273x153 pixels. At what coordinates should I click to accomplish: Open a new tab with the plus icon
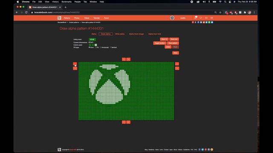tap(65, 7)
